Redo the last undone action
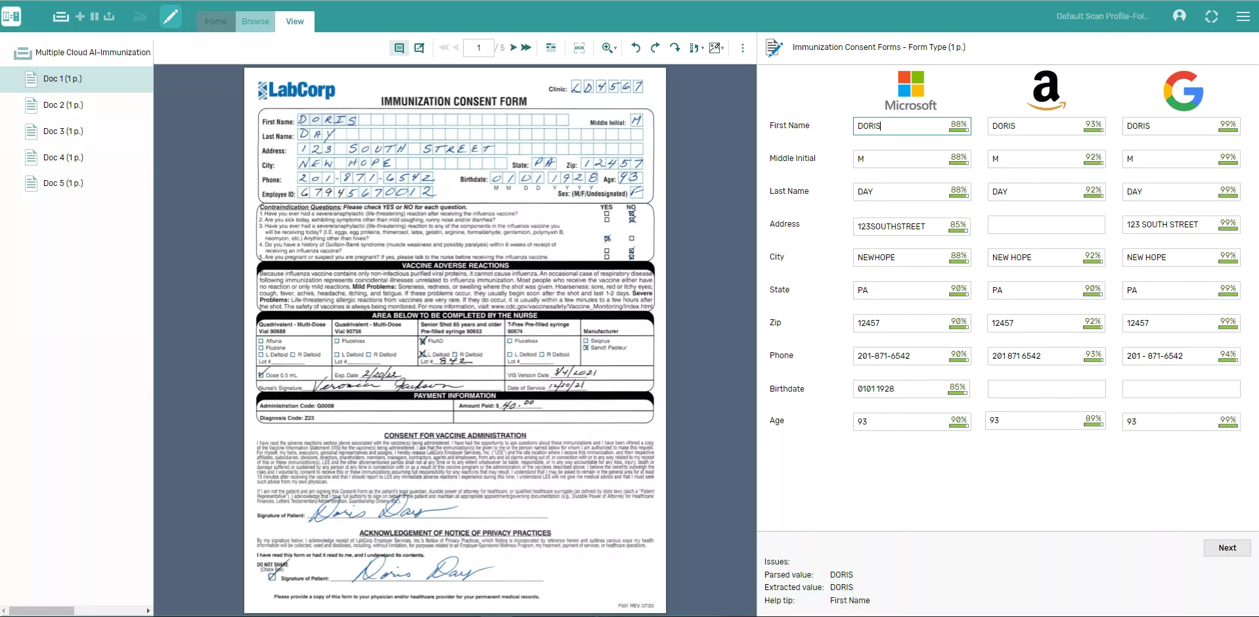The height and width of the screenshot is (617, 1259). [x=655, y=47]
